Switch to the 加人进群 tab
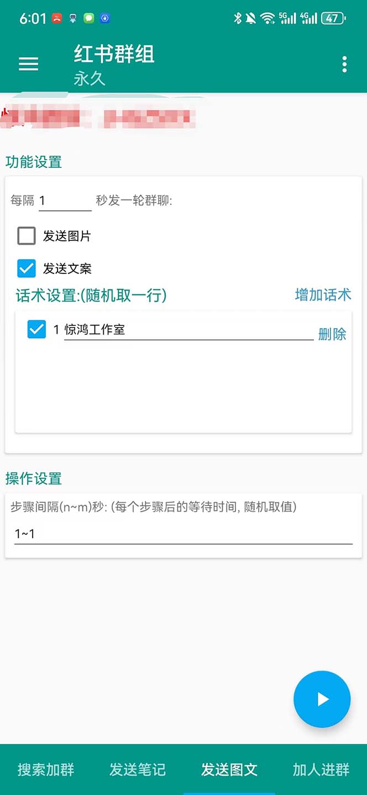The width and height of the screenshot is (367, 795). click(x=321, y=770)
